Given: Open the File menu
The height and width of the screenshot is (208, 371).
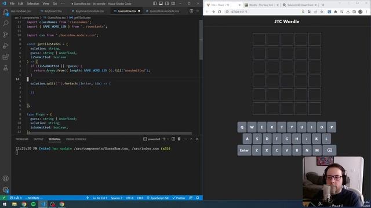Looking at the screenshot, I should [x=12, y=3].
